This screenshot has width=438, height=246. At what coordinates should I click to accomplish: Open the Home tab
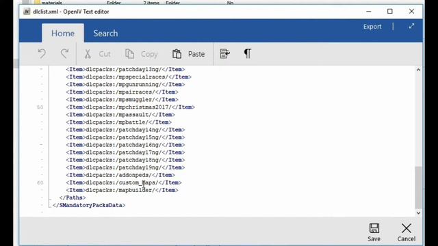click(x=63, y=33)
